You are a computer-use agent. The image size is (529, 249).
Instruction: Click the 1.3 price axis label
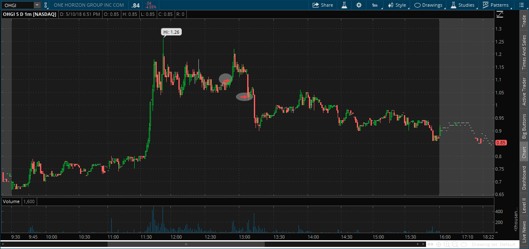pyautogui.click(x=498, y=28)
